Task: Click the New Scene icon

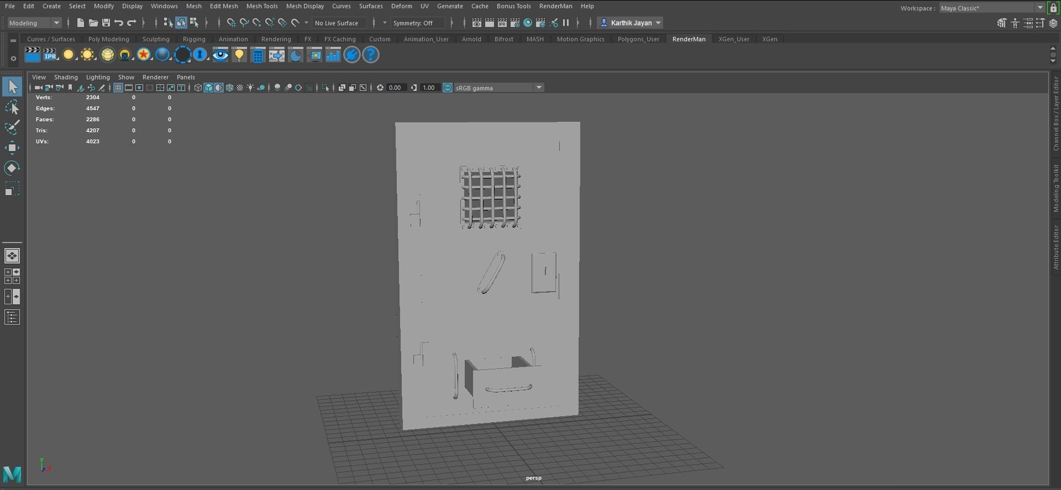Action: point(81,23)
